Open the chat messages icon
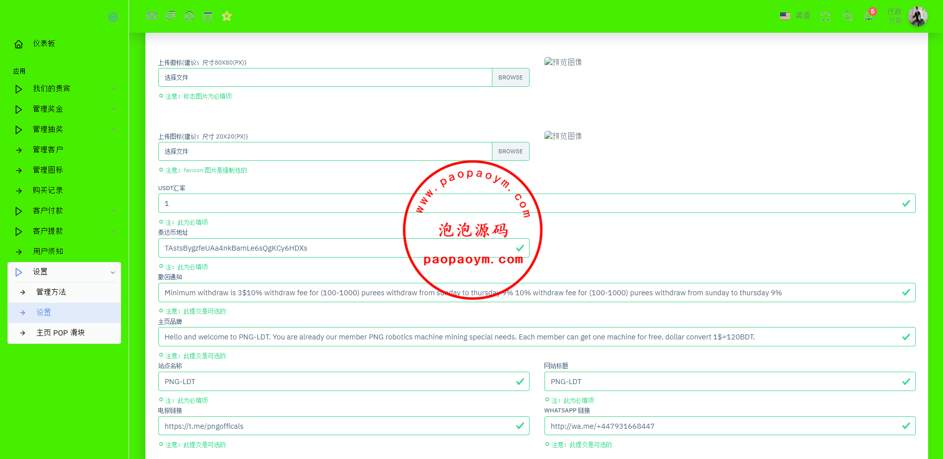The height and width of the screenshot is (459, 943). (x=170, y=16)
